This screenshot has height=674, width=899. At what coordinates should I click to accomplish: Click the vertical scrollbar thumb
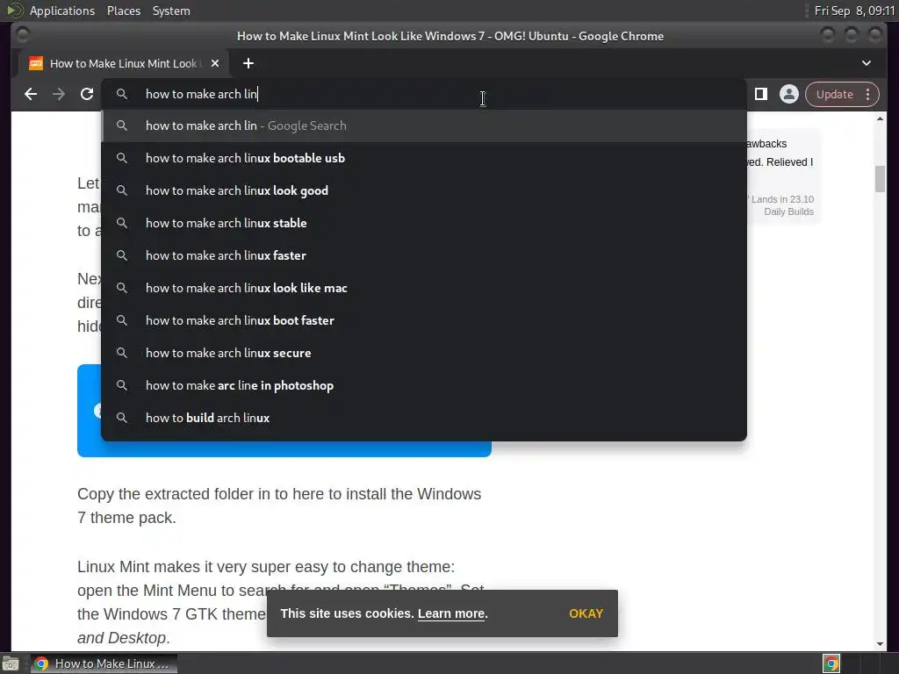880,179
